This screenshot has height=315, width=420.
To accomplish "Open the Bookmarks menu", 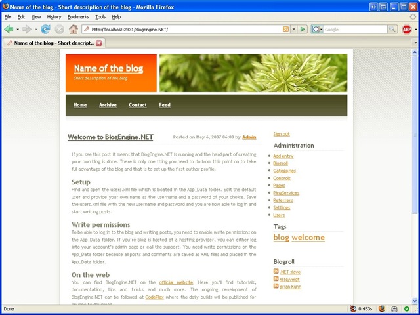I will point(78,17).
